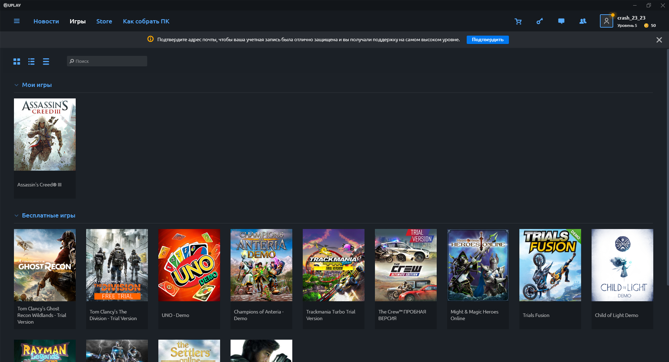Click Tom Clancy's Ghost Recon Wildlands title
The image size is (669, 362).
pos(42,315)
